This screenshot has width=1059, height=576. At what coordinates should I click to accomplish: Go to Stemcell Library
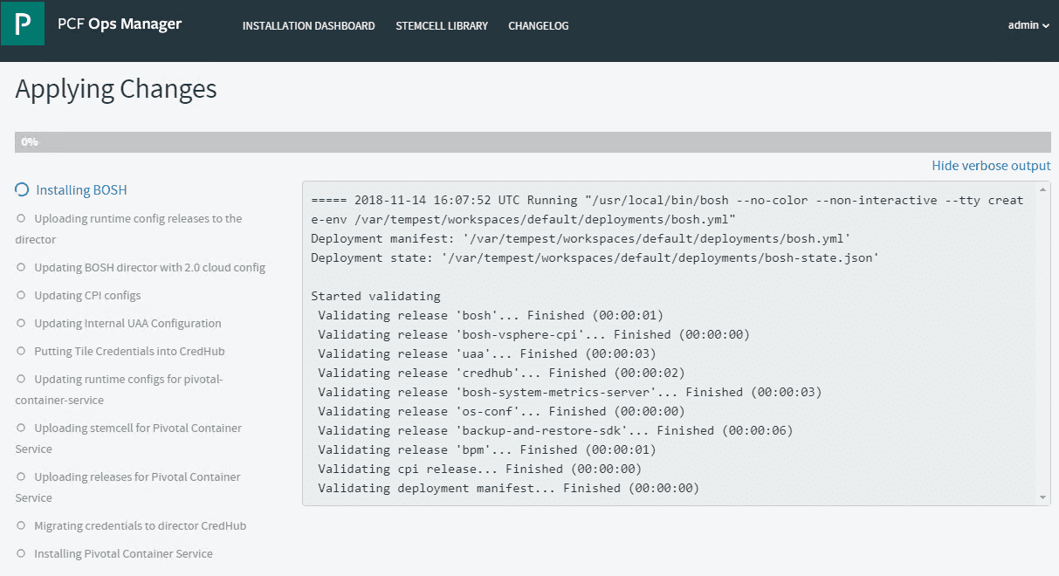(x=442, y=26)
